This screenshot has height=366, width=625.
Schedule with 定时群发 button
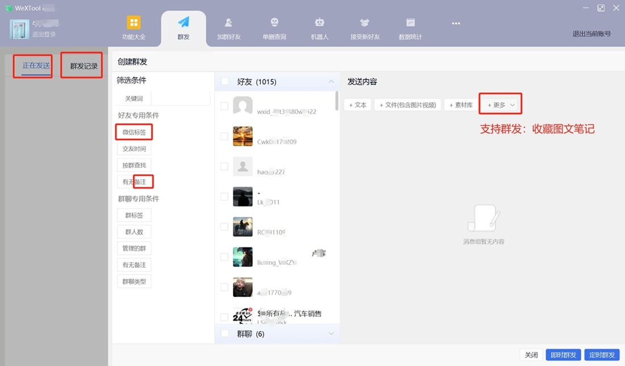pyautogui.click(x=602, y=355)
